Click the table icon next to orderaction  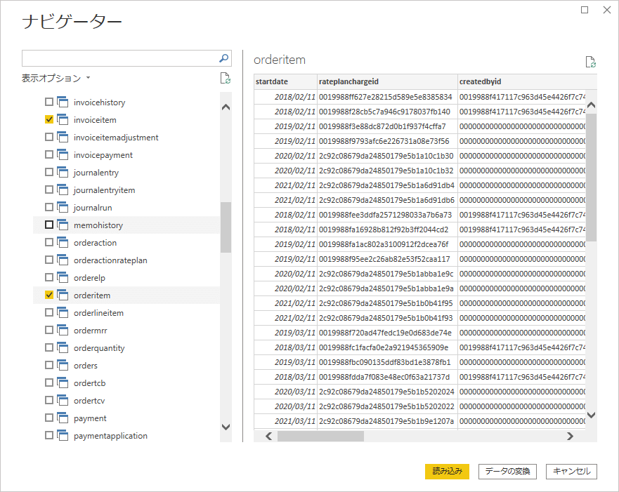pos(62,243)
